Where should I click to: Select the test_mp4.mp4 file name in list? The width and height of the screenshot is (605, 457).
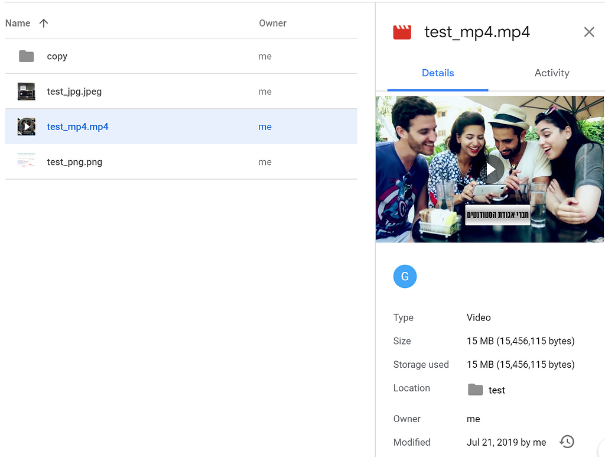pos(77,127)
